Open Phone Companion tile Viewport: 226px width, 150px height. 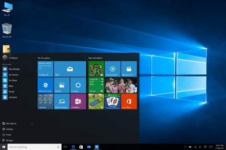pos(62,101)
